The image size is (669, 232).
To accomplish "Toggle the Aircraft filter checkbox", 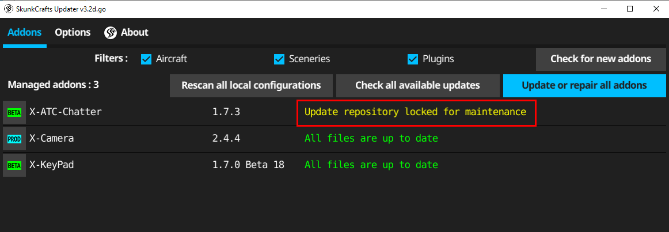I will click(146, 59).
